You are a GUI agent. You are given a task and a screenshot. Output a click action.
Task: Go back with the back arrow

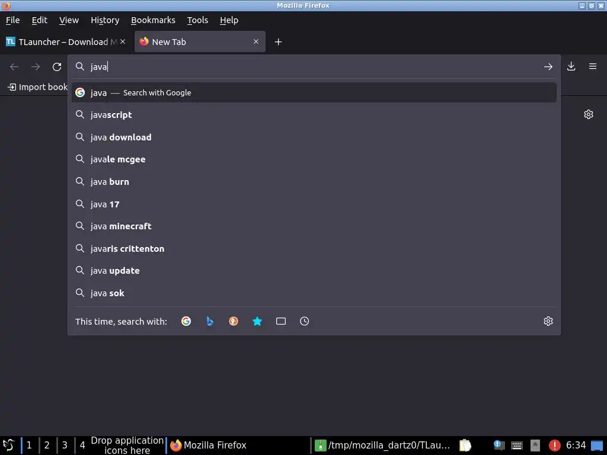tap(14, 66)
